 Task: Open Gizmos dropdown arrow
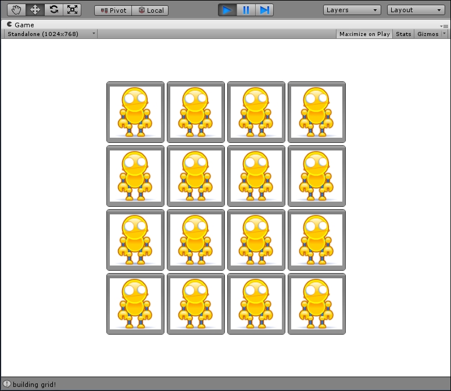pos(445,34)
